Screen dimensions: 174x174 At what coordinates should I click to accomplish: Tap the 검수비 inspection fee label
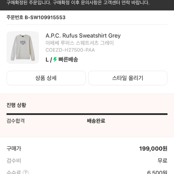[x=14, y=161]
